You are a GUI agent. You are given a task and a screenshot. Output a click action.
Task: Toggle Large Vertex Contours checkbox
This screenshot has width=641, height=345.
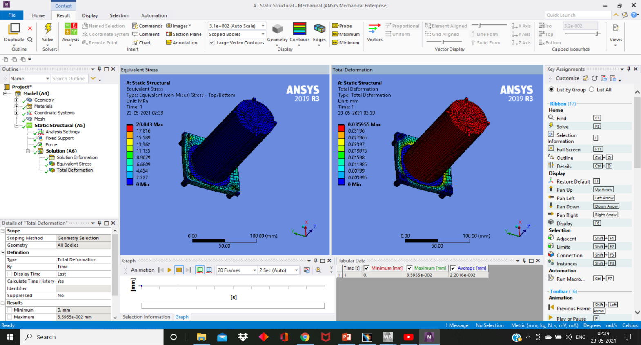point(212,42)
